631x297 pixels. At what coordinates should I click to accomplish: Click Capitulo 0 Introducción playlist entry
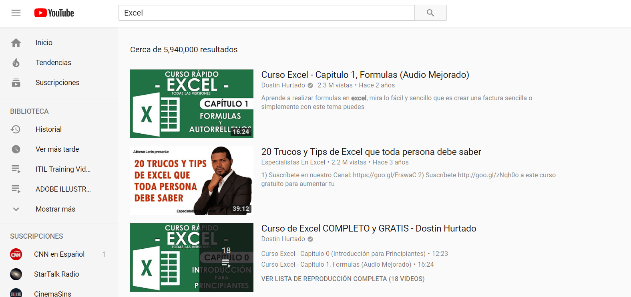tap(355, 254)
